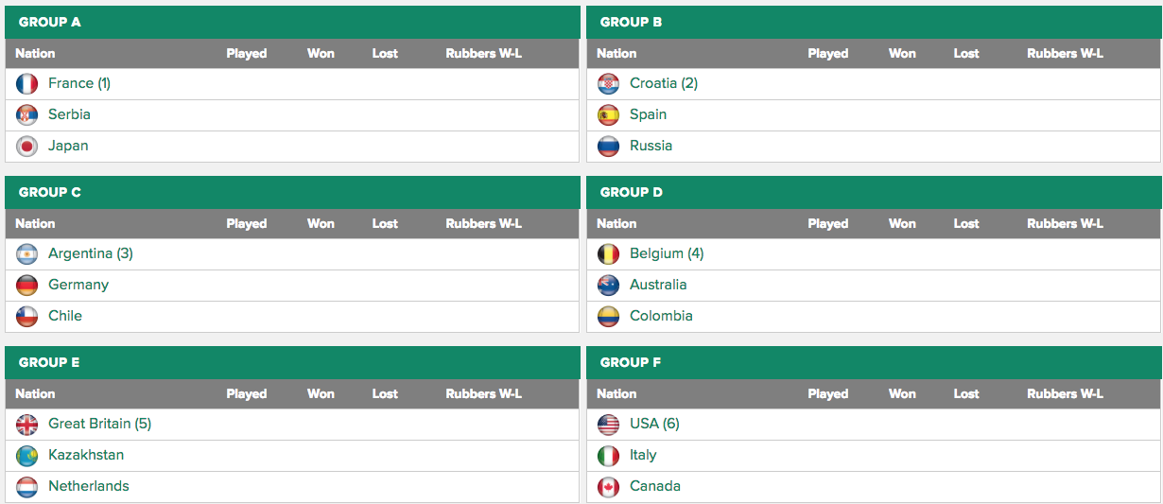Viewport: 1163px width, 504px height.
Task: Click the Colombia flag icon
Action: click(x=608, y=316)
